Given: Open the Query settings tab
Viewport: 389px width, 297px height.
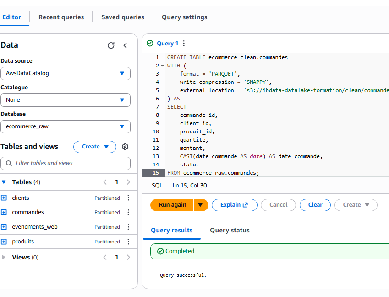Looking at the screenshot, I should 185,17.
